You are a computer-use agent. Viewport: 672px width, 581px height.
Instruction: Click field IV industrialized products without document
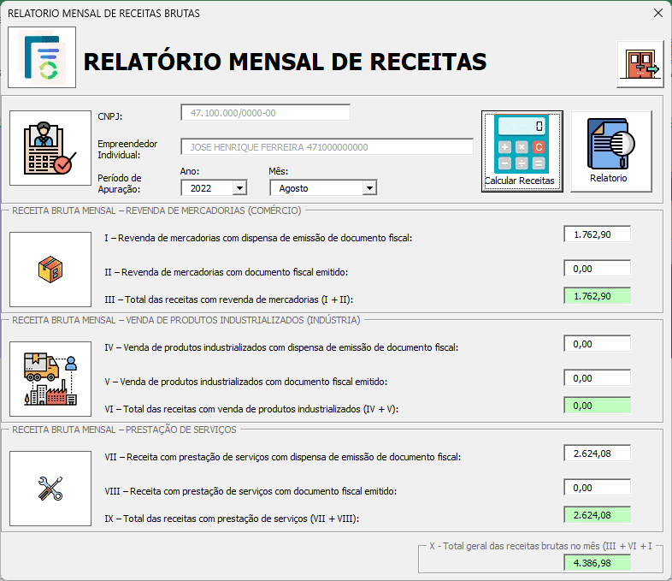tap(597, 343)
